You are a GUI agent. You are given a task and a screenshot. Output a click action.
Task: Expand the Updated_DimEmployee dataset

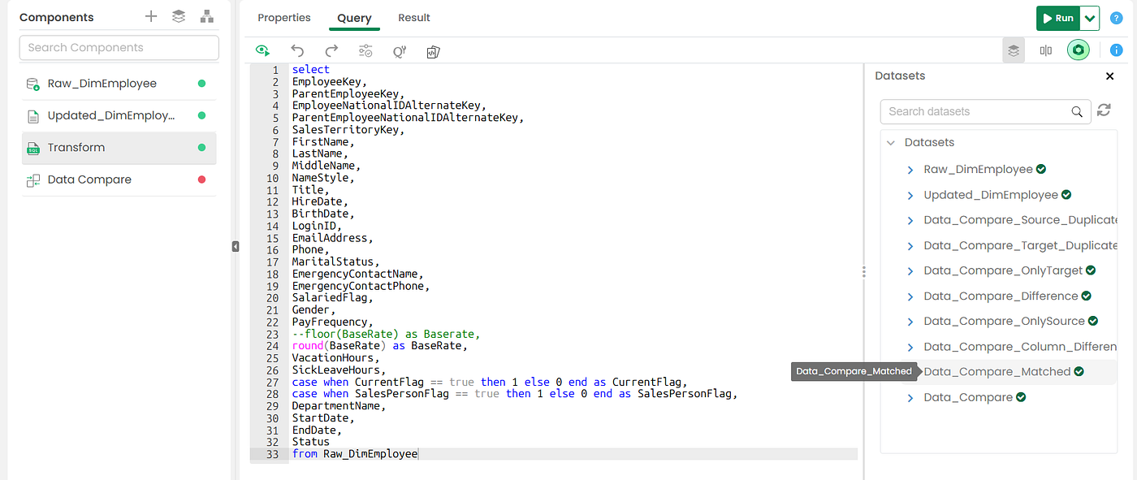point(910,195)
